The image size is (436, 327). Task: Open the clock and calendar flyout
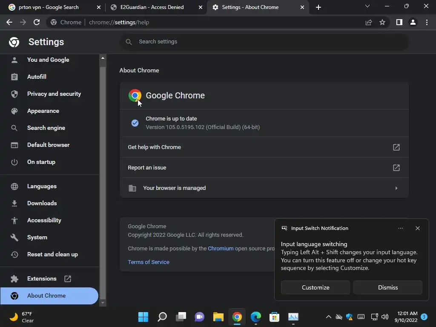pyautogui.click(x=406, y=317)
